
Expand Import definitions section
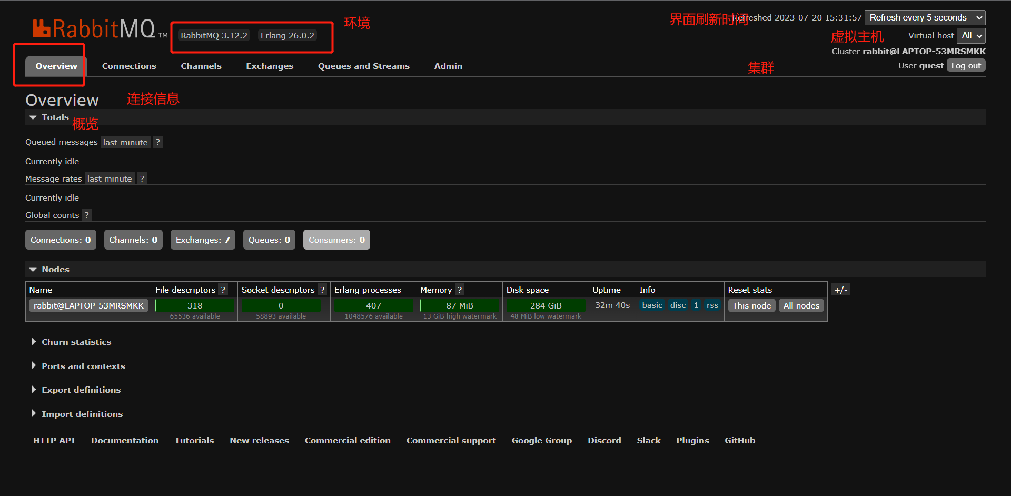coord(77,414)
